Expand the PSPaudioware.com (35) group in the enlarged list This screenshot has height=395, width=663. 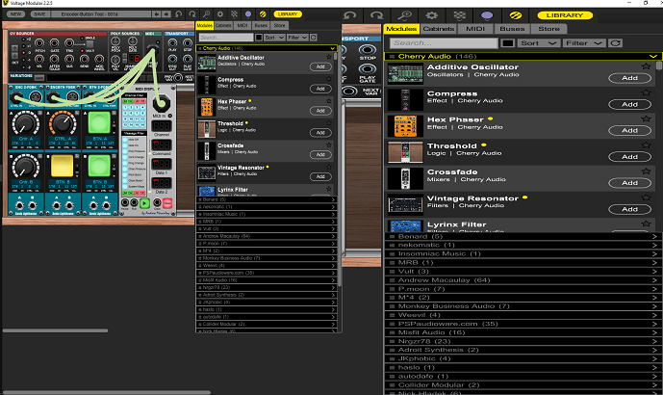(522, 324)
